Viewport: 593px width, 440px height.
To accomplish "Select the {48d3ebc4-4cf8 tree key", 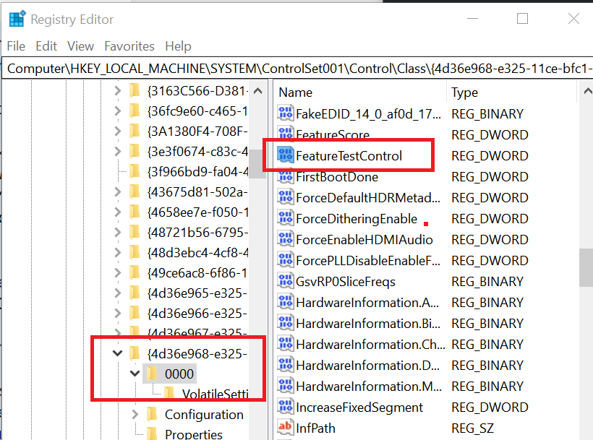I will (197, 252).
